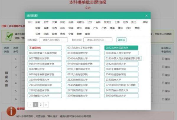Image resolution: width=177 pixels, height=120 pixels.
Task: Tick the 服从 checkbox in row 3
Action: point(163,75)
